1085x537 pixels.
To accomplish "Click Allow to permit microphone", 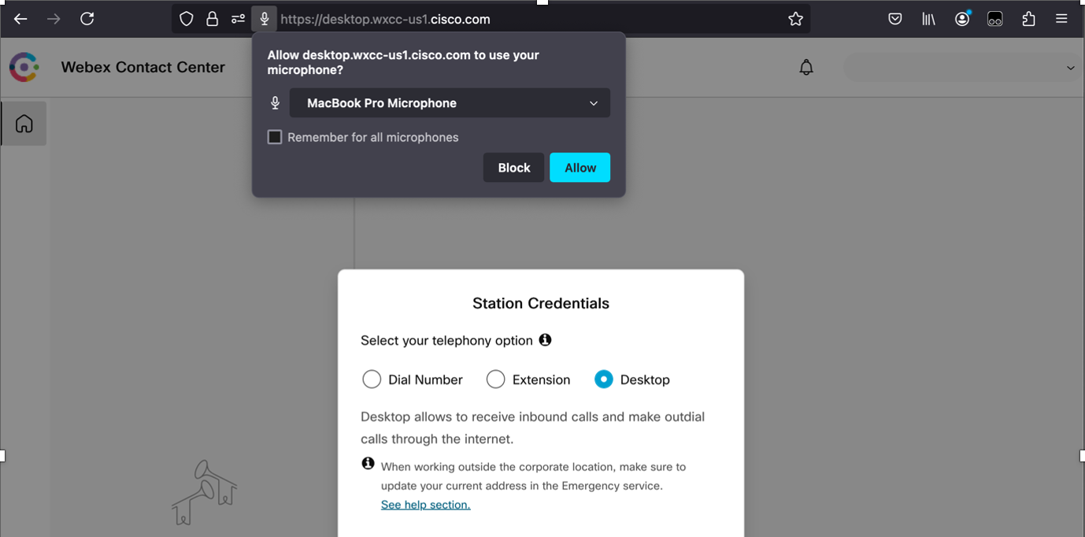I will [580, 168].
